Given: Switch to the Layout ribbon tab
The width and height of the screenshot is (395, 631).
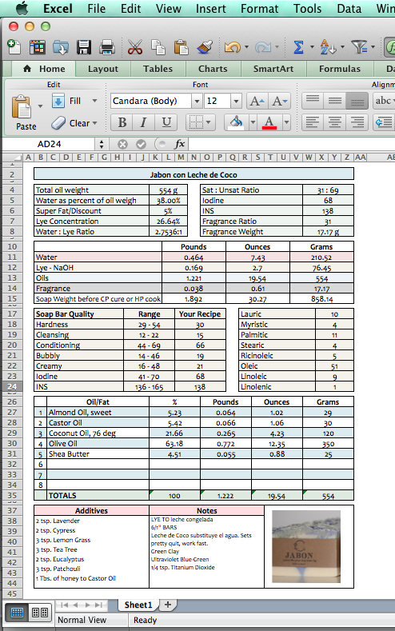Looking at the screenshot, I should pos(103,69).
